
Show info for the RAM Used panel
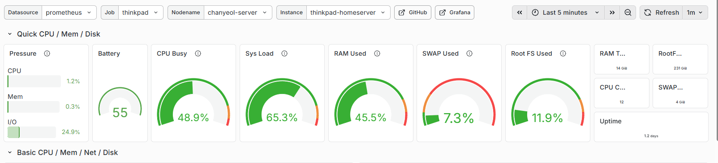click(377, 53)
